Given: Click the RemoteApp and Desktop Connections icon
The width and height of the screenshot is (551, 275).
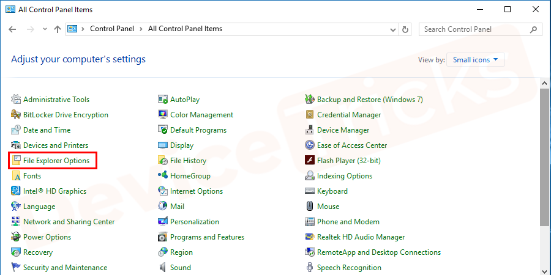Looking at the screenshot, I should pos(310,252).
